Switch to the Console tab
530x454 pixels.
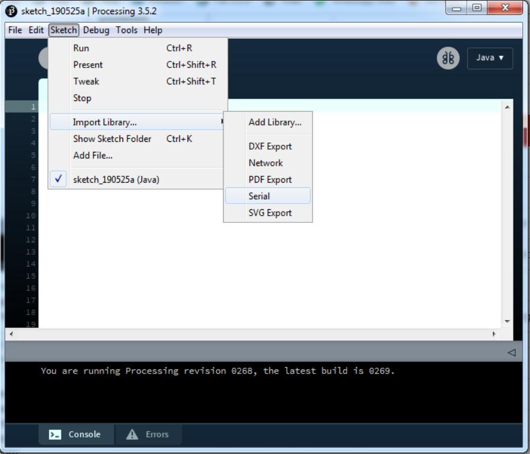(x=76, y=434)
